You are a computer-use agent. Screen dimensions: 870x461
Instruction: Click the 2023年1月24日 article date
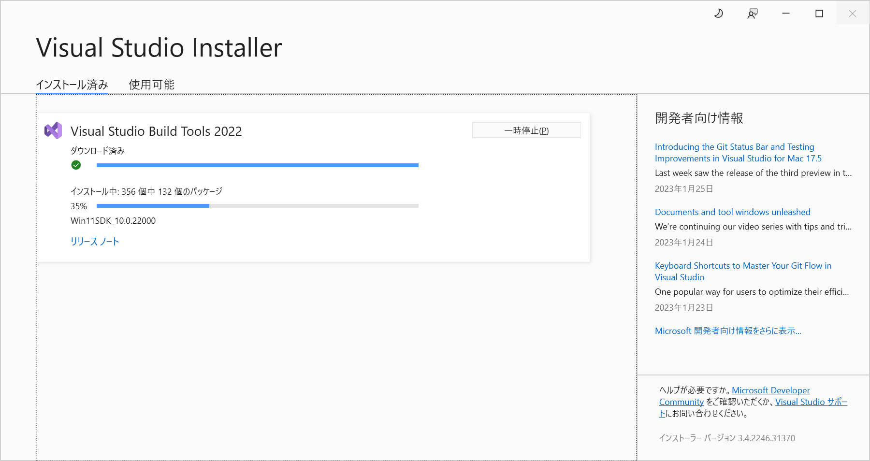684,243
